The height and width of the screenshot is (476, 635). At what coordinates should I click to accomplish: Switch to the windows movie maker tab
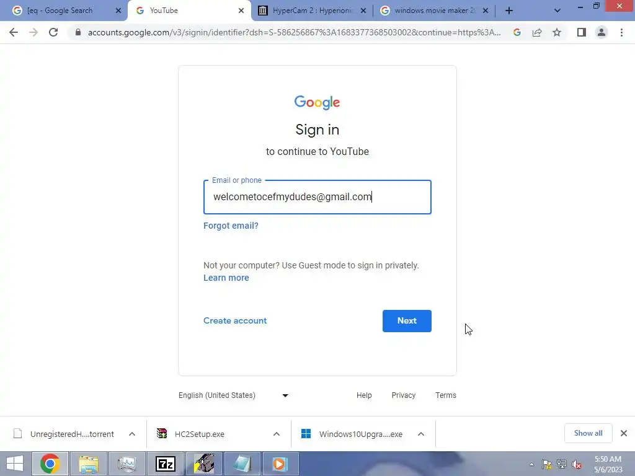435,11
